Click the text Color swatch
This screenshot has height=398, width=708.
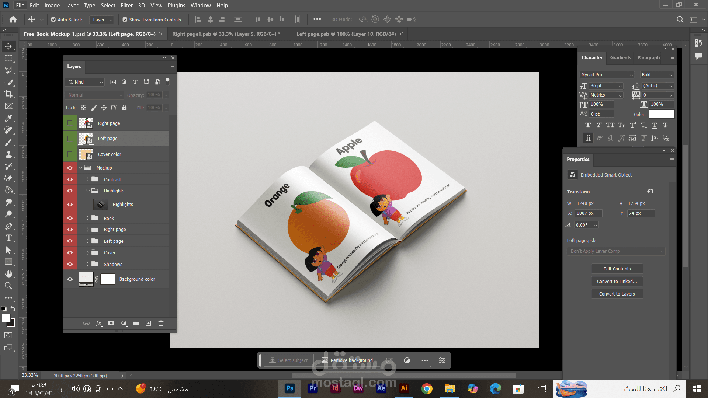[x=662, y=114]
